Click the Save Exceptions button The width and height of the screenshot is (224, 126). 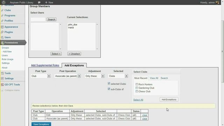click(x=41, y=124)
